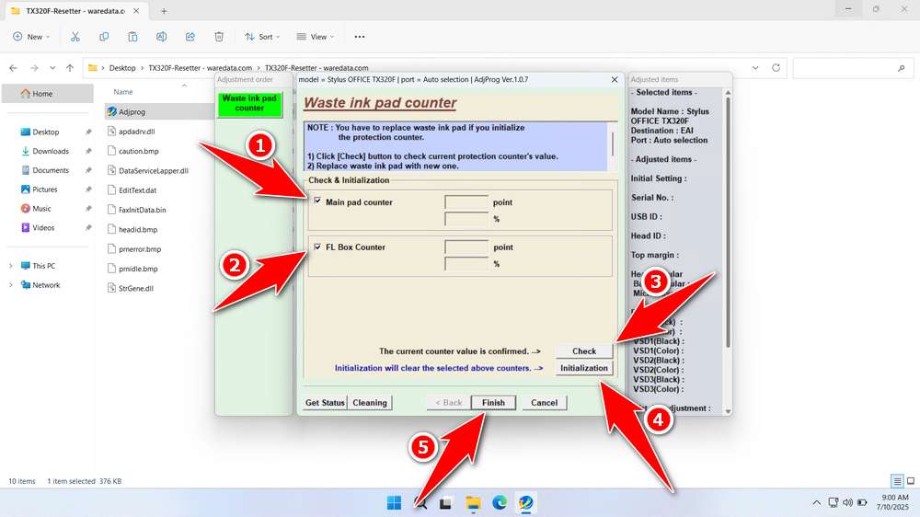Toggle the FL Box Counter checkbox
The image size is (920, 517).
(317, 247)
